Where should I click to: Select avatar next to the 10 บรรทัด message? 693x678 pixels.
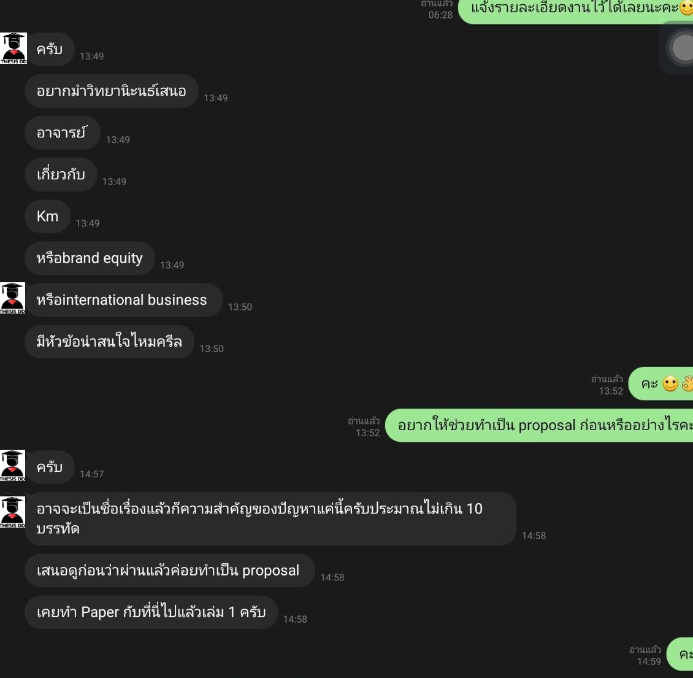pyautogui.click(x=12, y=512)
